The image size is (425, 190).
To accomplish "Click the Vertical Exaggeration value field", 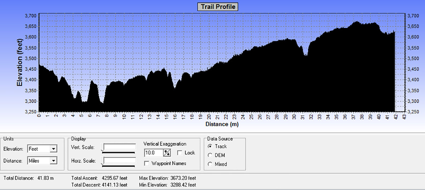I will (154, 153).
